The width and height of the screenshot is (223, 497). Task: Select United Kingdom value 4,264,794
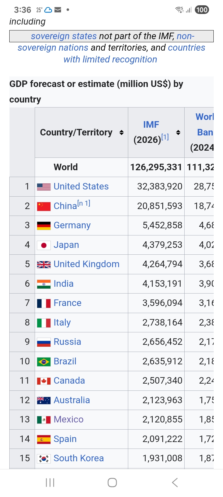tap(156, 264)
